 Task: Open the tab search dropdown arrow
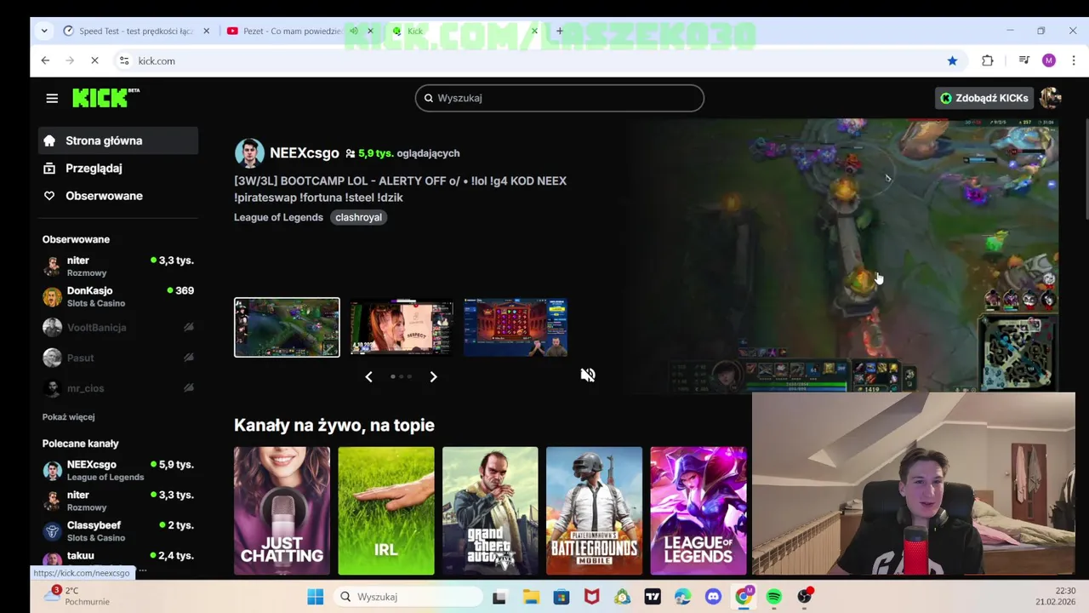[x=44, y=31]
